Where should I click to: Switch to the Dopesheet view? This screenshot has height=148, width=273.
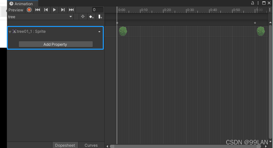[x=65, y=145]
